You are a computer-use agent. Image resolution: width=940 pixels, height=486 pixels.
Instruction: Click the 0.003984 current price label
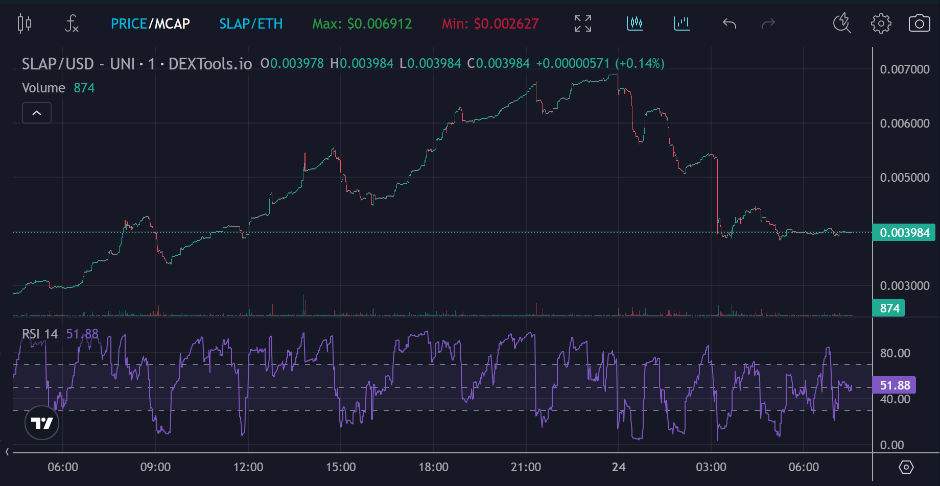[x=904, y=233]
